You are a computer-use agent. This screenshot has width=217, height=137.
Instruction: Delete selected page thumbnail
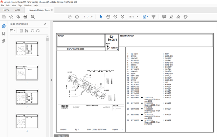point(21,31)
